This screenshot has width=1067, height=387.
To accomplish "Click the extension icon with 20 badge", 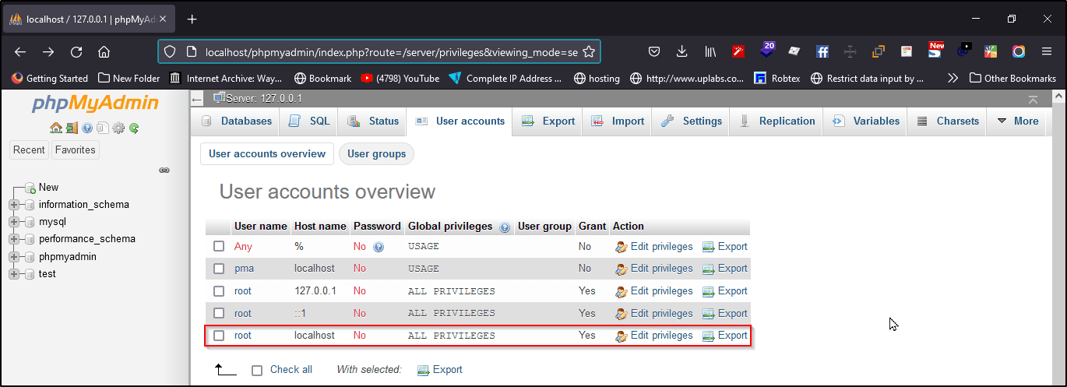I will [766, 51].
